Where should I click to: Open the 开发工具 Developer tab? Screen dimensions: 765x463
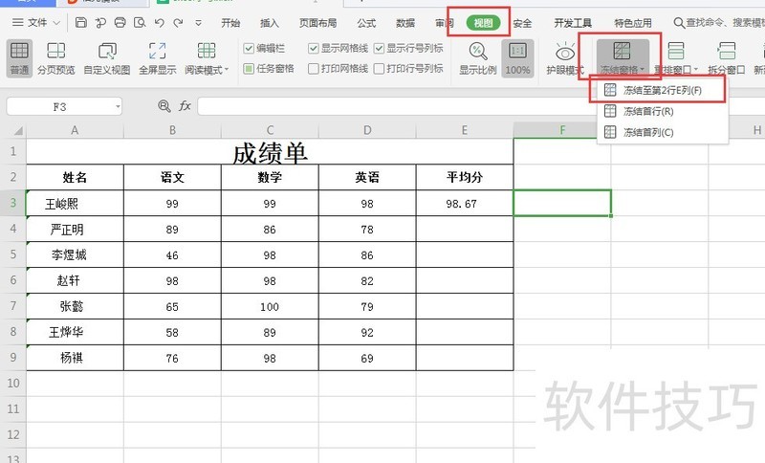tap(573, 22)
